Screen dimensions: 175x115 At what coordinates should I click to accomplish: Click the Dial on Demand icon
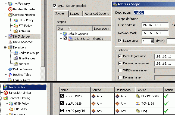pyautogui.click(x=10, y=69)
